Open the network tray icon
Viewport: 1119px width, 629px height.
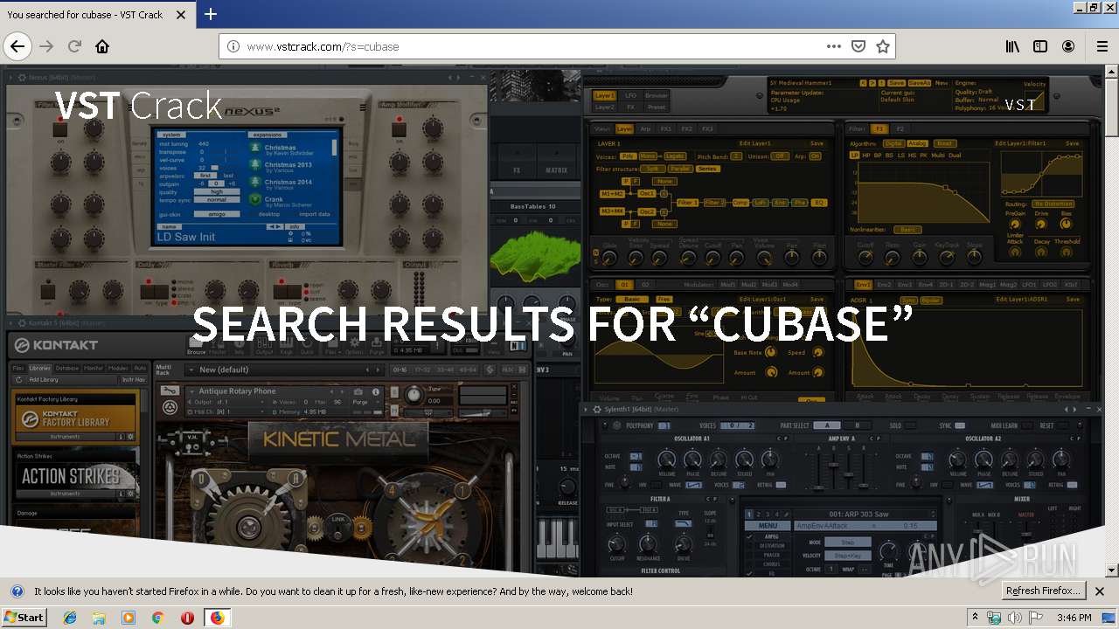click(x=995, y=618)
